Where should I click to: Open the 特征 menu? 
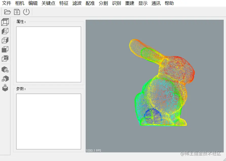tap(64, 3)
